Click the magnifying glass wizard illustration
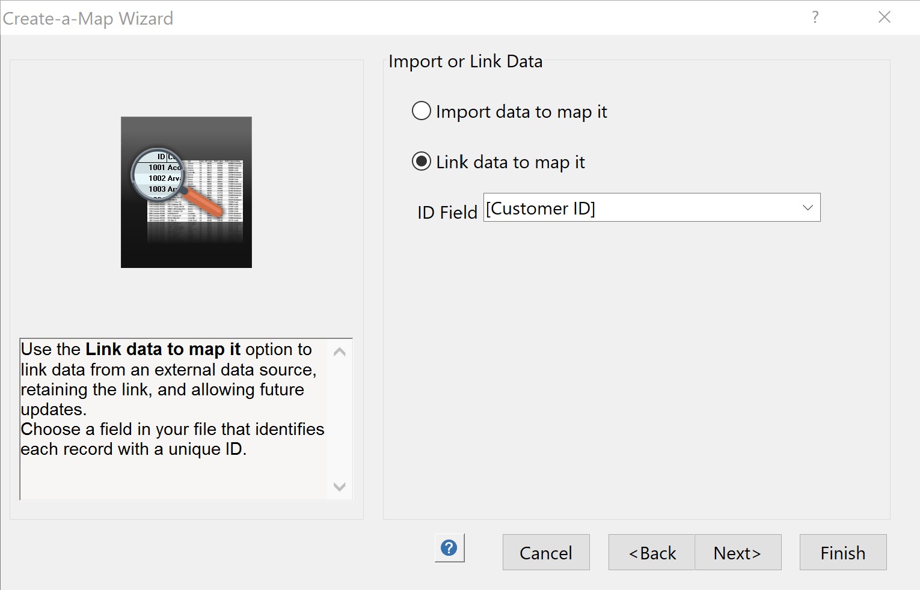The height and width of the screenshot is (590, 920). [186, 192]
